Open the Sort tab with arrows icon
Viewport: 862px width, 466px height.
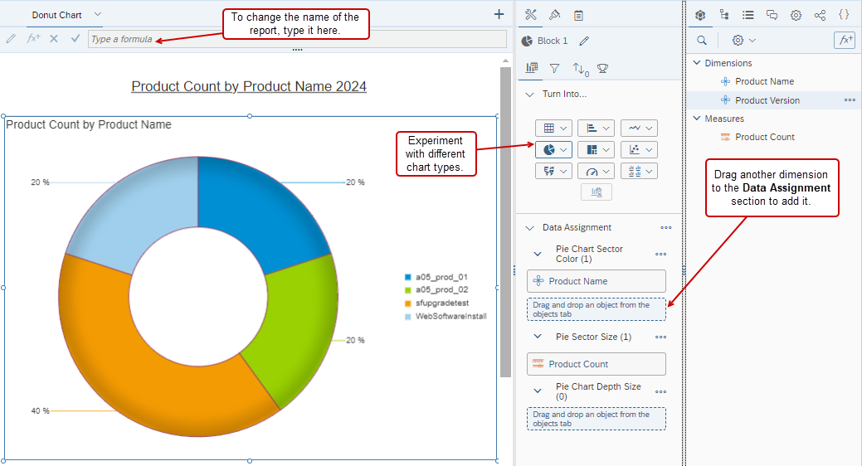click(579, 68)
